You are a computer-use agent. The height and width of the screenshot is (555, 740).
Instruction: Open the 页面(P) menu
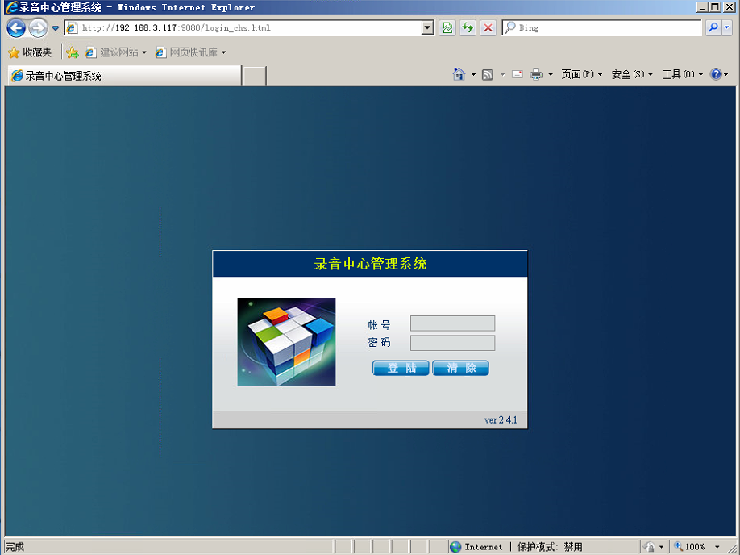click(581, 74)
